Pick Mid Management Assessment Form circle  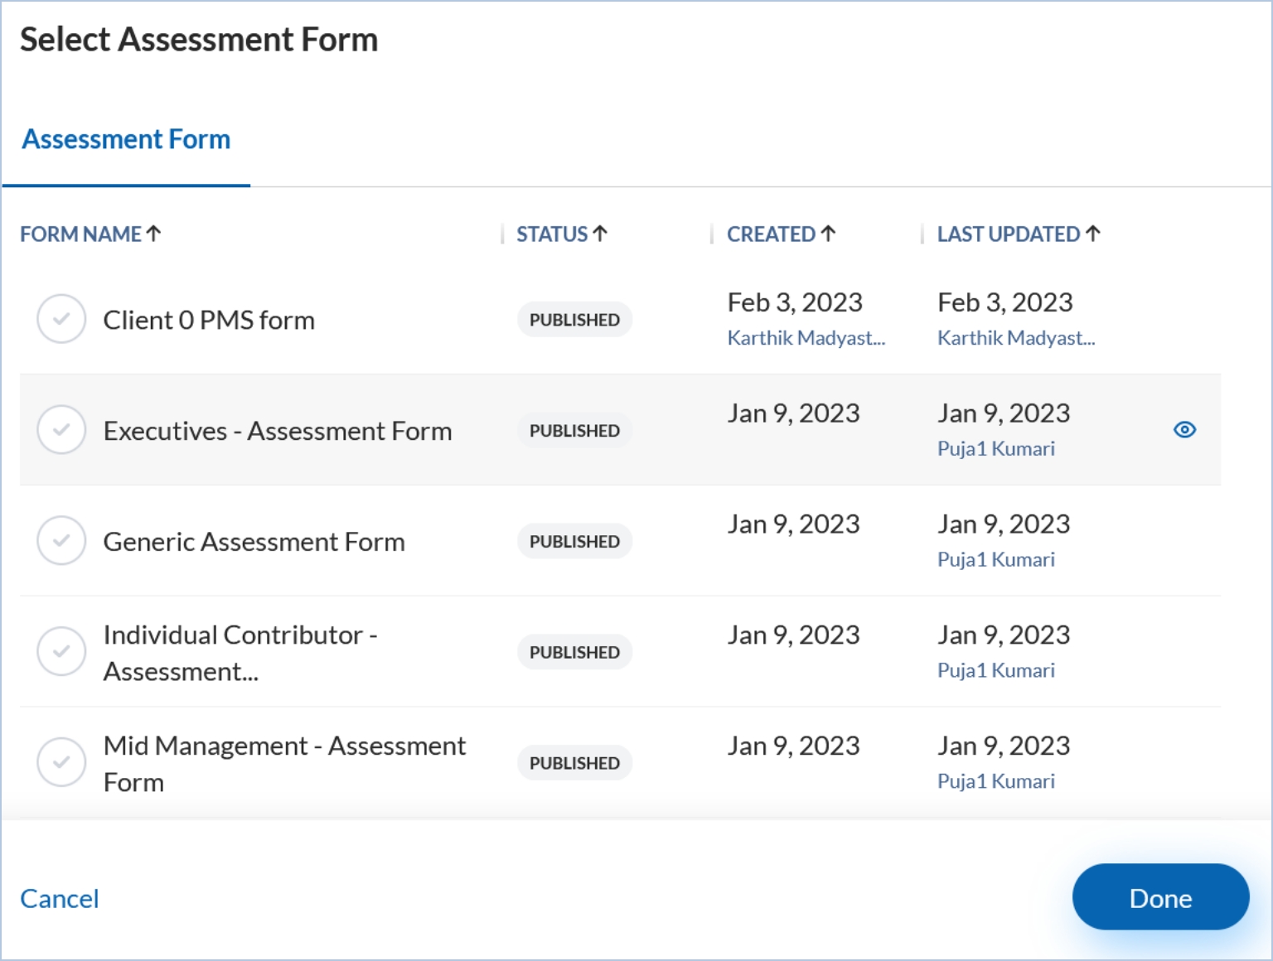[x=61, y=763]
